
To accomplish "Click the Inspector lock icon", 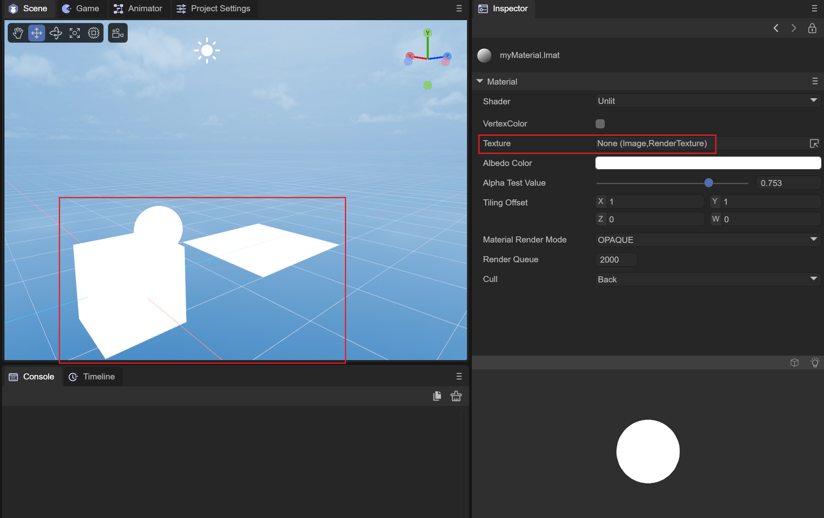I will point(812,28).
